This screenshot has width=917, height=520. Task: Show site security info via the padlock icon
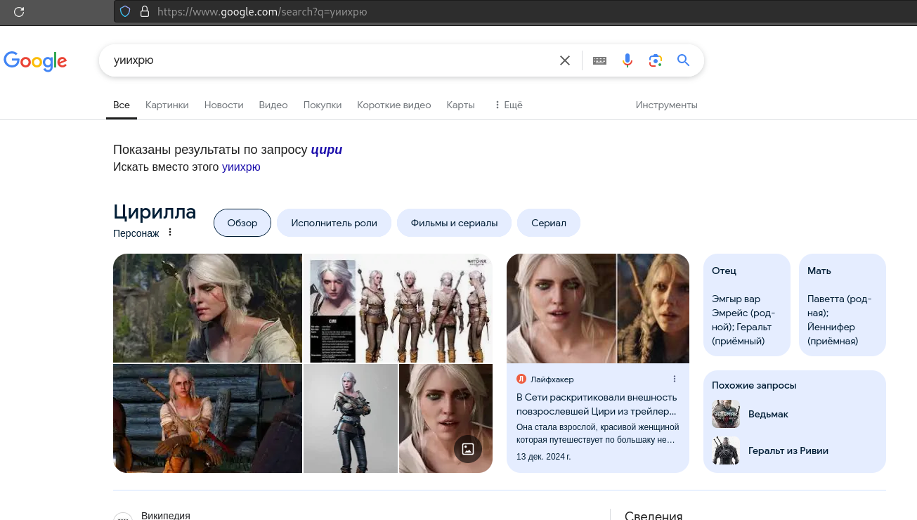coord(145,11)
